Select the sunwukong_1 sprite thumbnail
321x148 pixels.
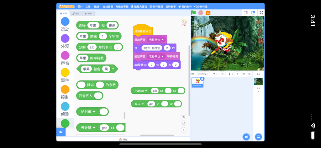[197, 82]
